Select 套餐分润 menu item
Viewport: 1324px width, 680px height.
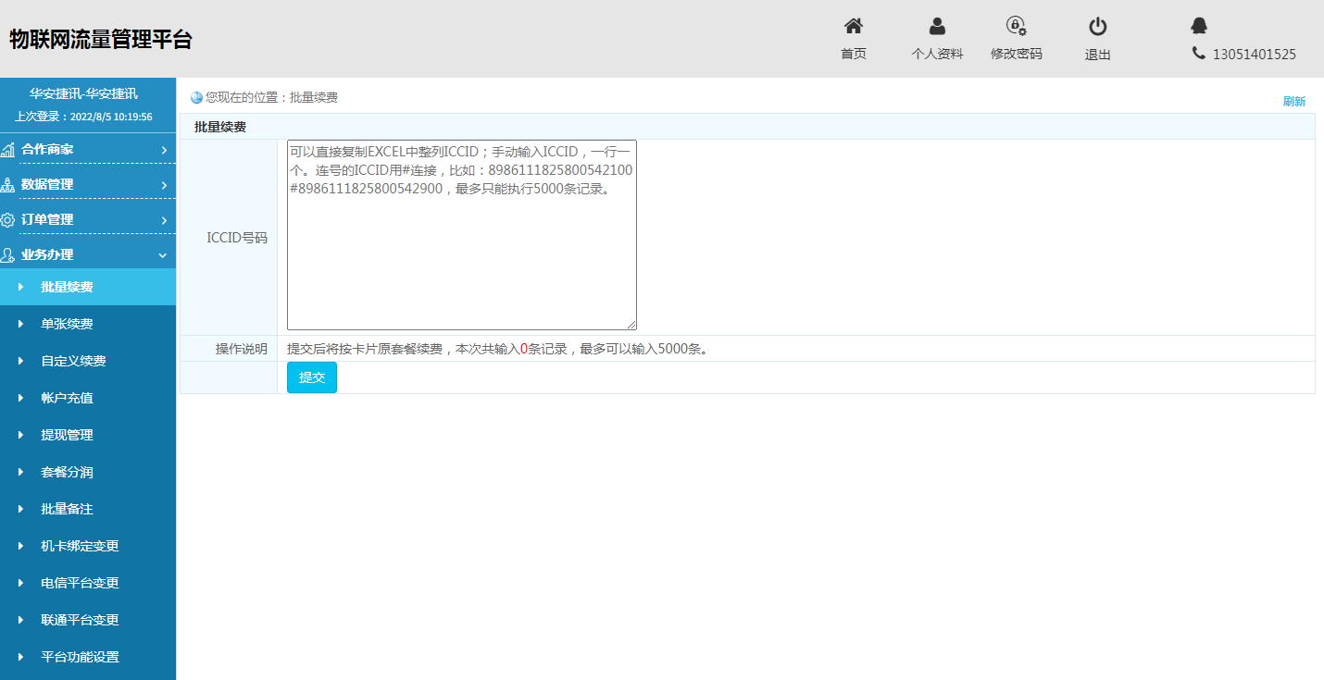point(88,472)
